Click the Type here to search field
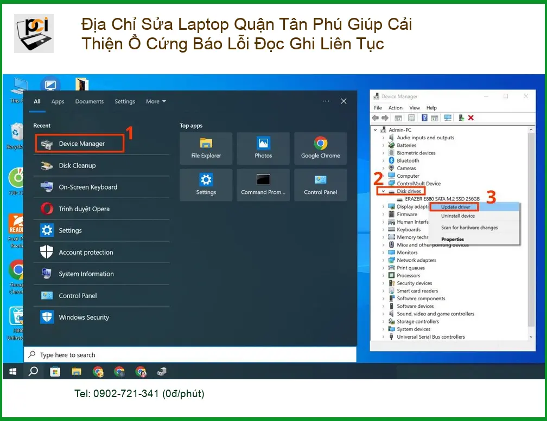 [190, 354]
